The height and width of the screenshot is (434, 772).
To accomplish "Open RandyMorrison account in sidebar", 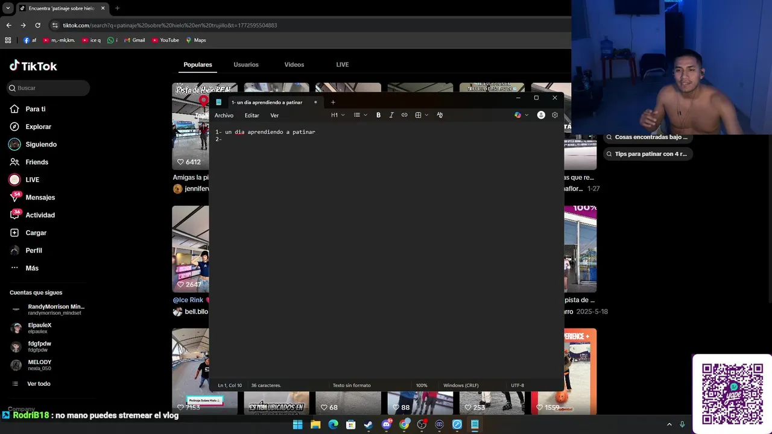I will 47,309.
